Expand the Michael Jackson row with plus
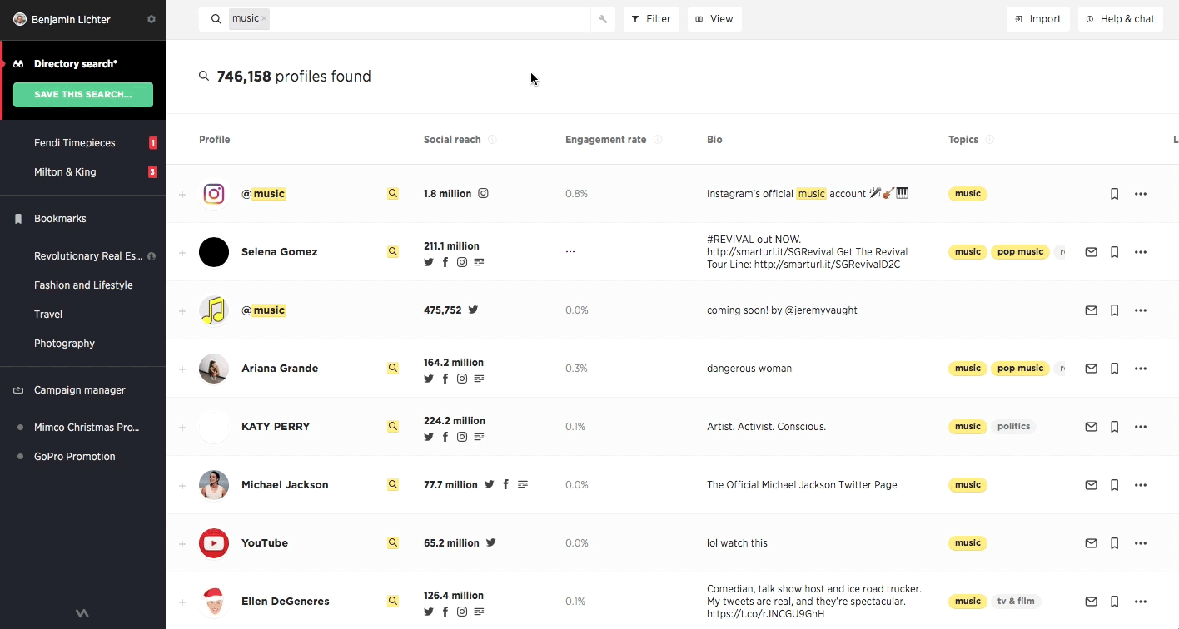Screen dimensions: 1179x629 click(x=182, y=486)
